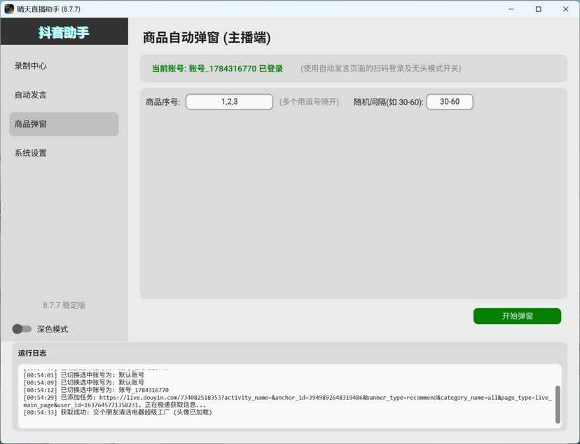Click the log line at 00:54:09
The height and width of the screenshot is (444, 580).
[x=83, y=382]
